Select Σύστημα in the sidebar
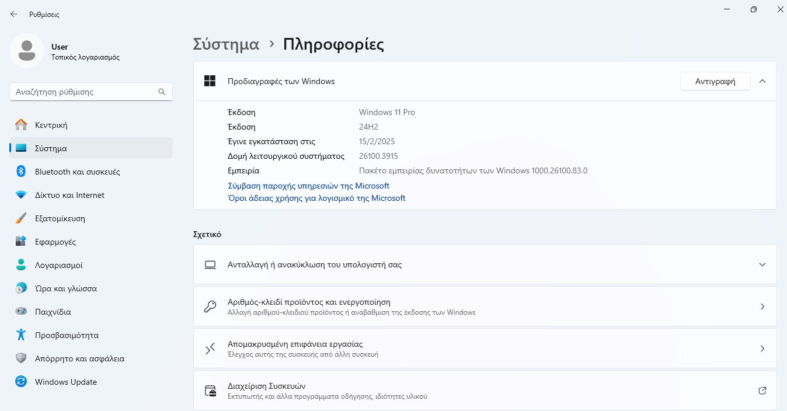 91,148
